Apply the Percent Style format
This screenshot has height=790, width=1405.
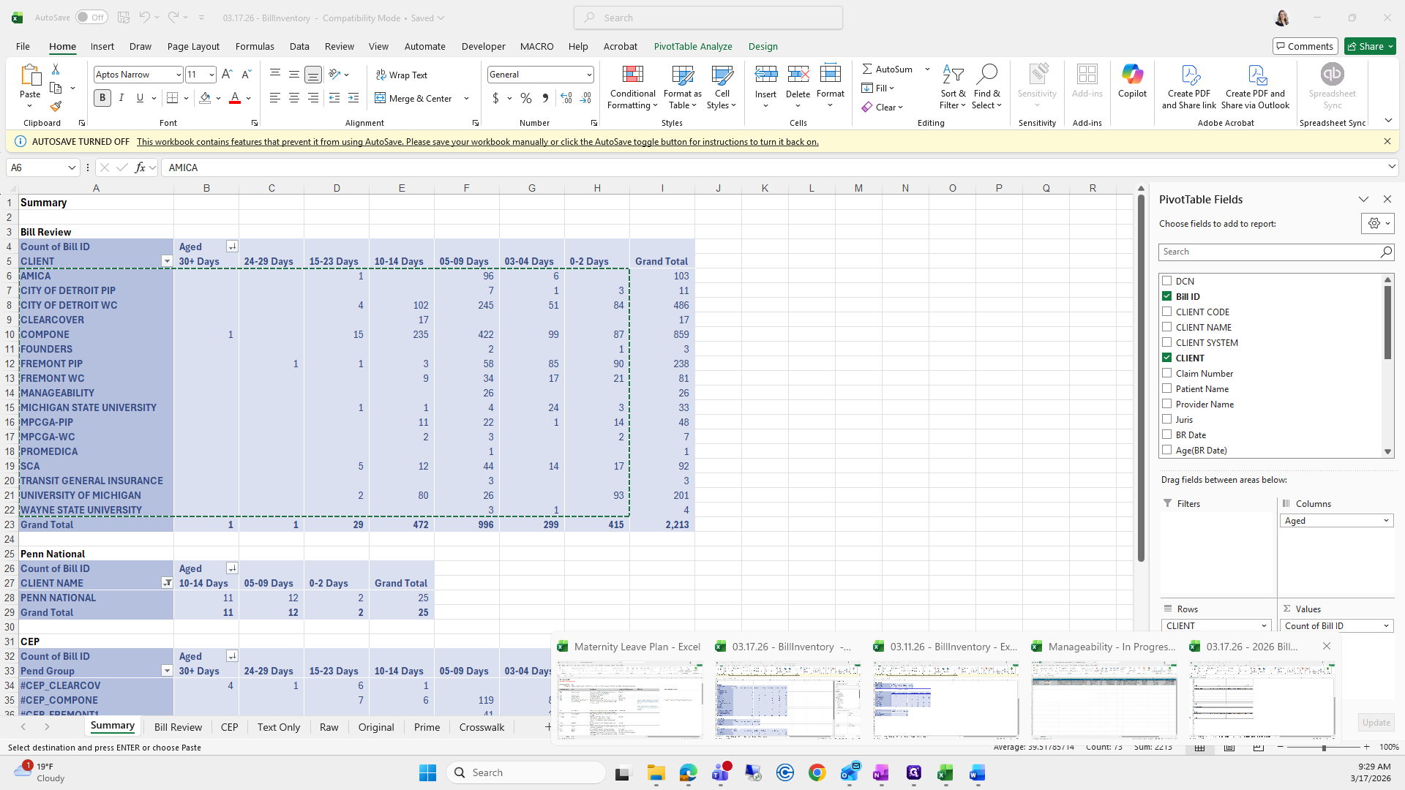[526, 98]
